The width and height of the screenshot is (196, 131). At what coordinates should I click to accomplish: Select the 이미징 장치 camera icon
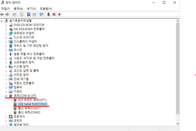pyautogui.click(x=11, y=75)
